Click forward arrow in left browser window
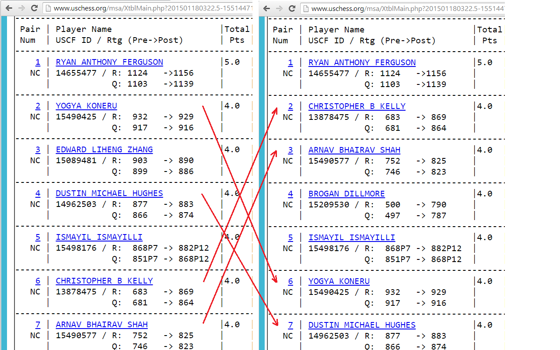 pyautogui.click(x=21, y=8)
